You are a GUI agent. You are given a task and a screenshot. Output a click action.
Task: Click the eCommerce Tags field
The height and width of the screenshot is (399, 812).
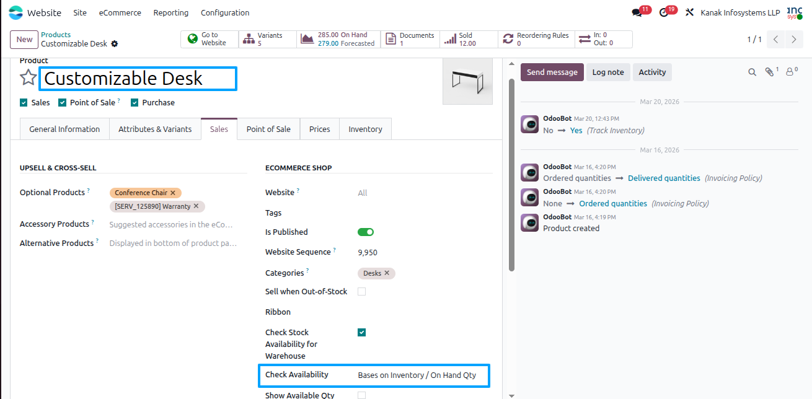(x=423, y=213)
